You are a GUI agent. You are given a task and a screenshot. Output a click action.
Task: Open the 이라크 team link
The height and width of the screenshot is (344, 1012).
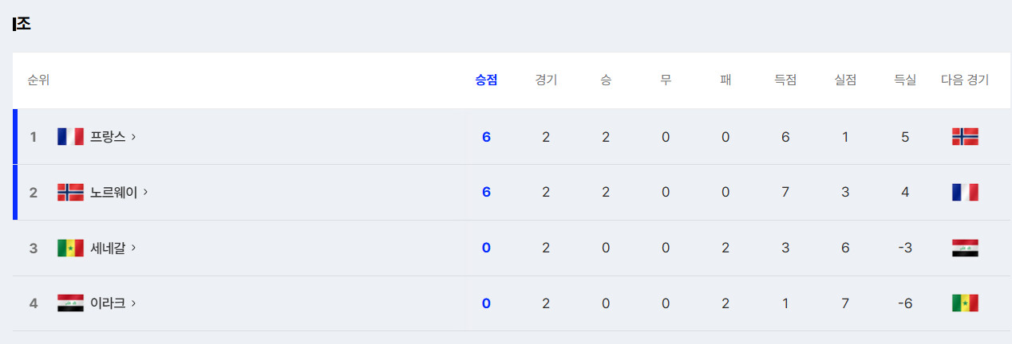click(x=108, y=303)
